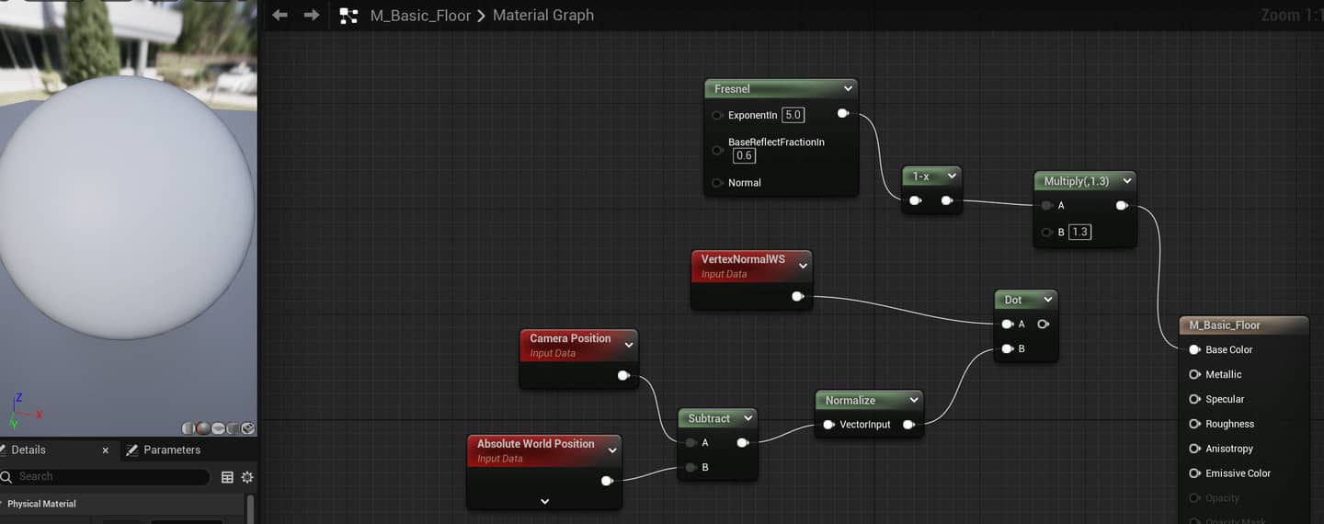Click the Subtract node A input pin
Viewport: 1324px width, 524px height.
(691, 443)
